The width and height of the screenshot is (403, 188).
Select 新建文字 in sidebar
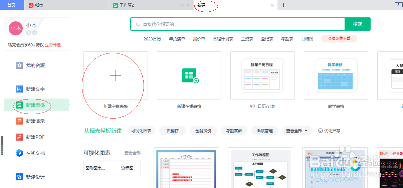point(37,89)
